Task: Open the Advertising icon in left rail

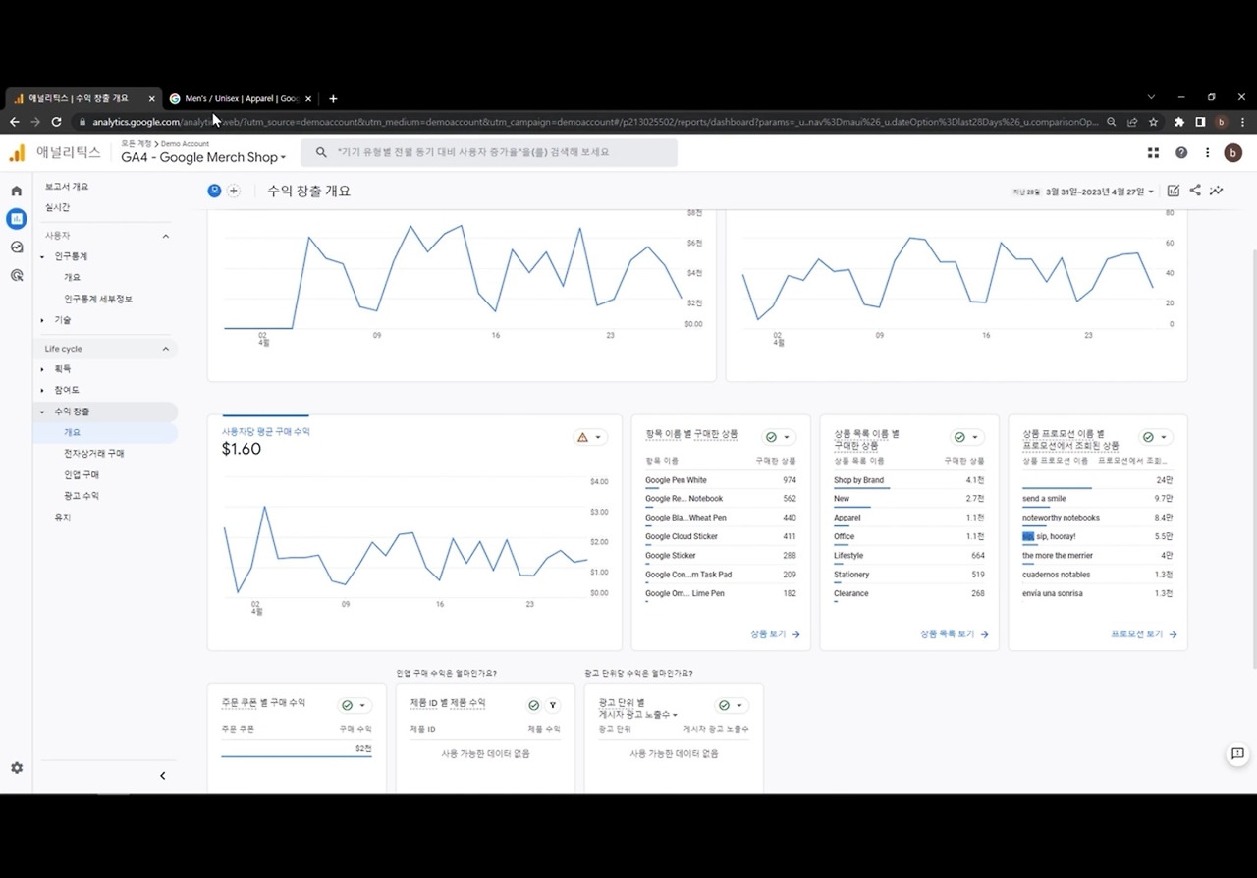Action: click(x=17, y=276)
